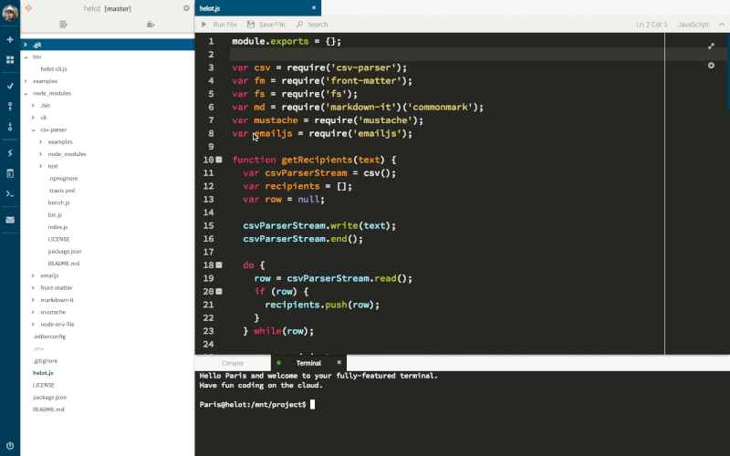Open project settings gear next to master
730x456 pixels.
click(x=186, y=7)
